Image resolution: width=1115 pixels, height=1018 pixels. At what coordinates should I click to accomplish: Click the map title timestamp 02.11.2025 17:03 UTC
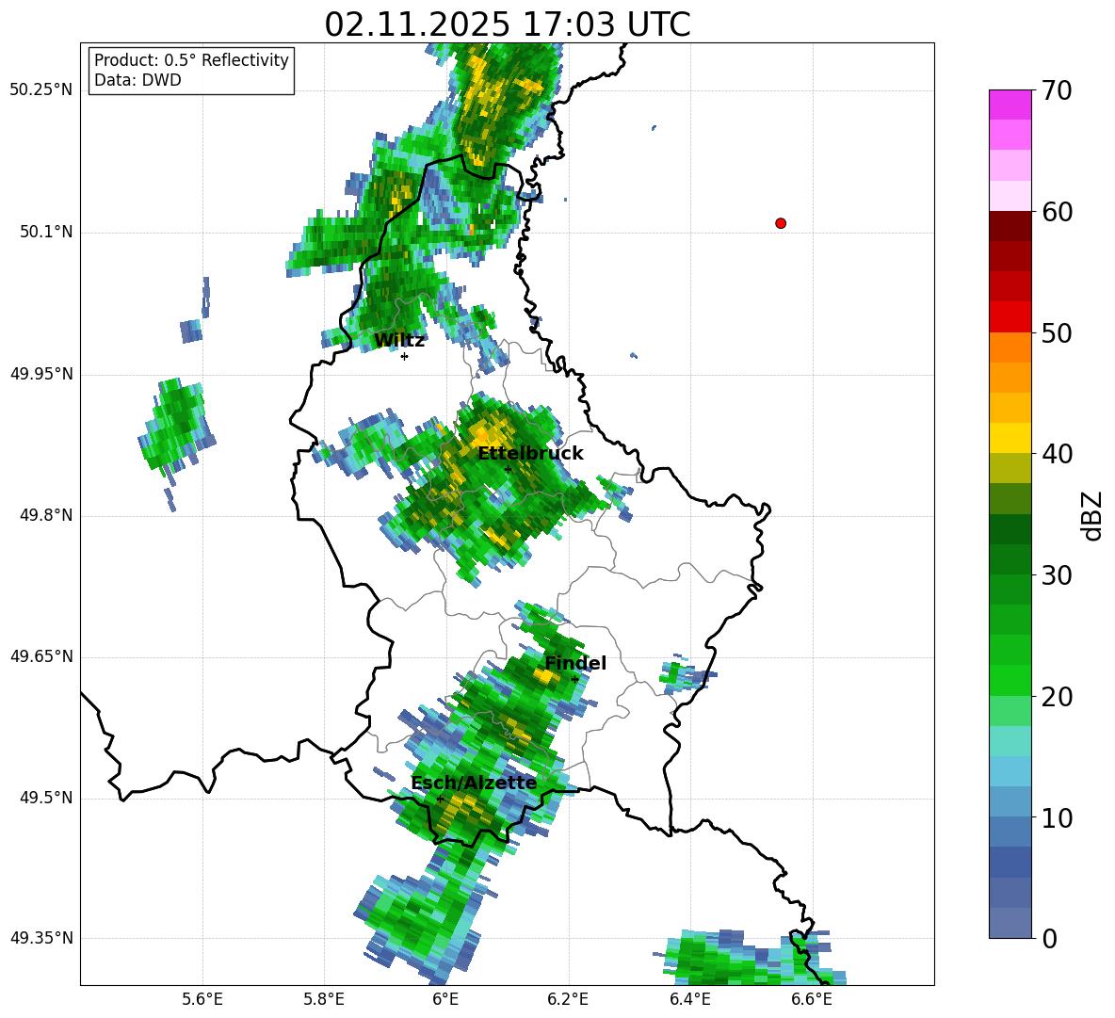[507, 24]
